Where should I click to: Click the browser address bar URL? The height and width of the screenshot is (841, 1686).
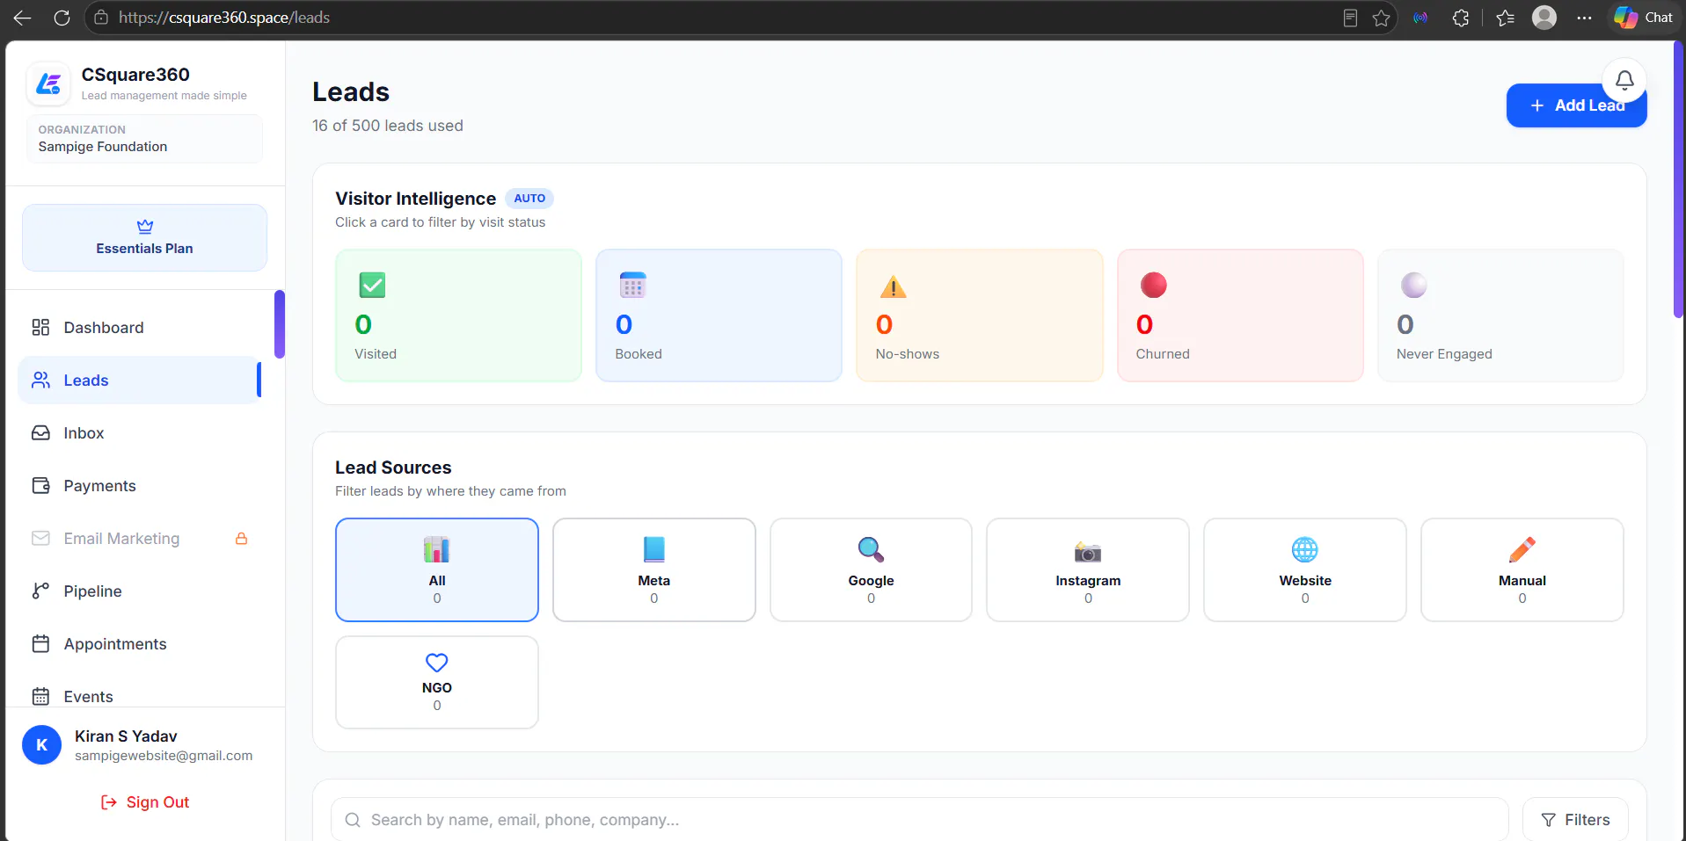click(x=224, y=18)
